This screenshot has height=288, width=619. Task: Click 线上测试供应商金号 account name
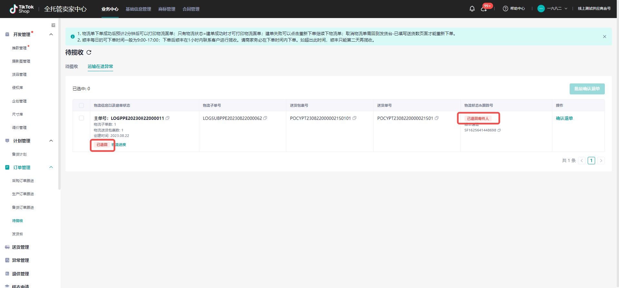click(x=594, y=9)
